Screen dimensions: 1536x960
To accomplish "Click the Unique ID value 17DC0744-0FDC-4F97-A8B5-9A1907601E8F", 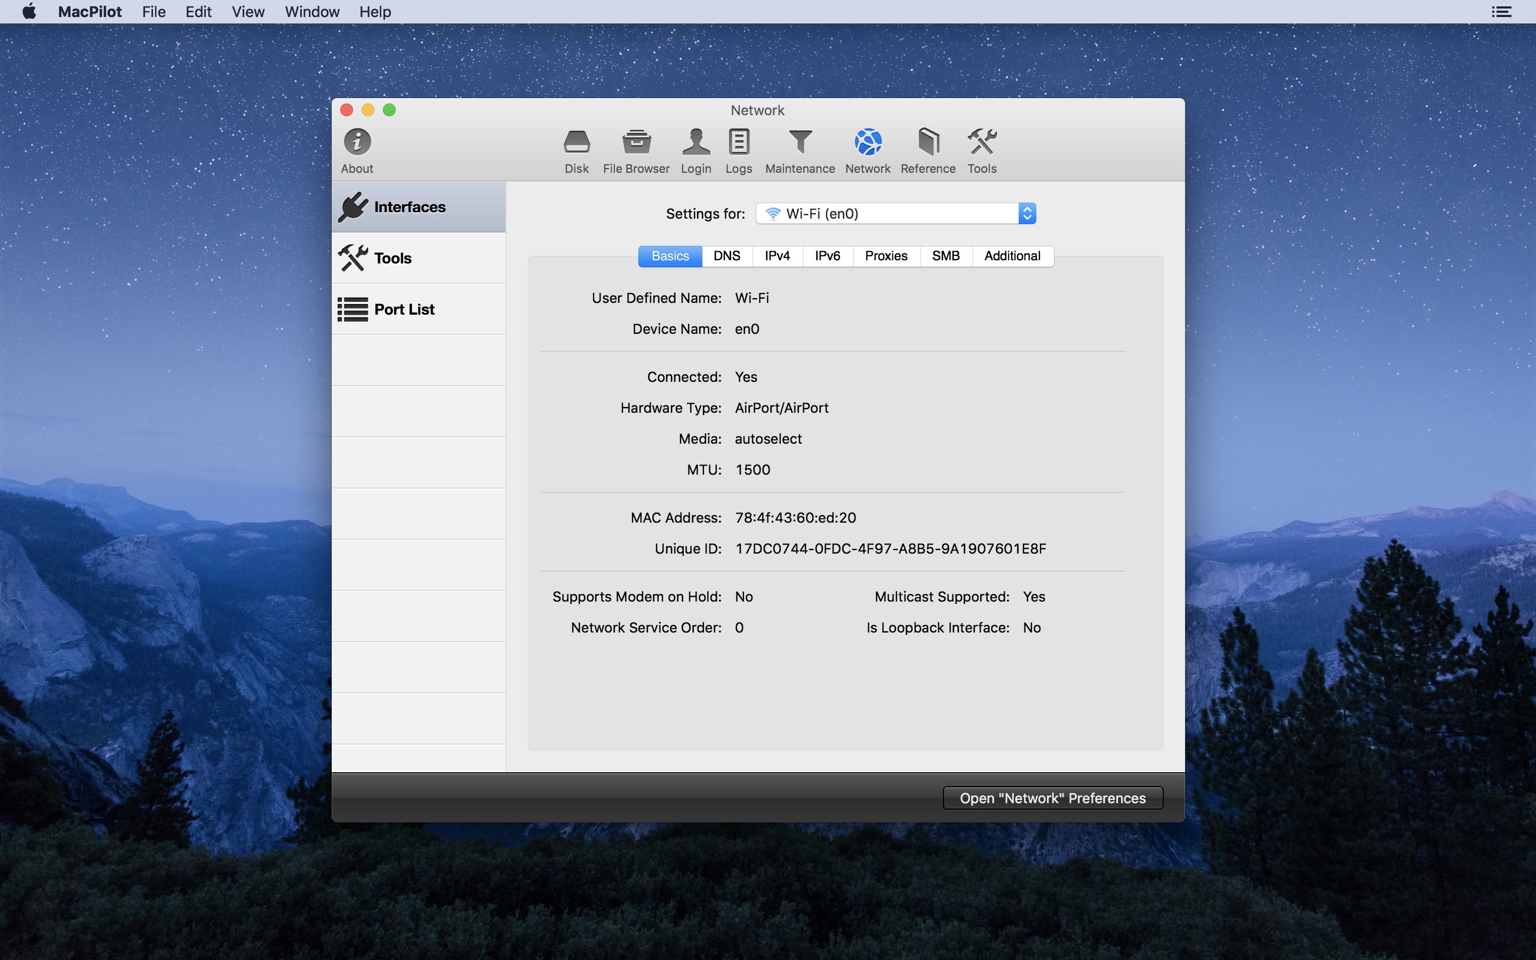I will [891, 549].
